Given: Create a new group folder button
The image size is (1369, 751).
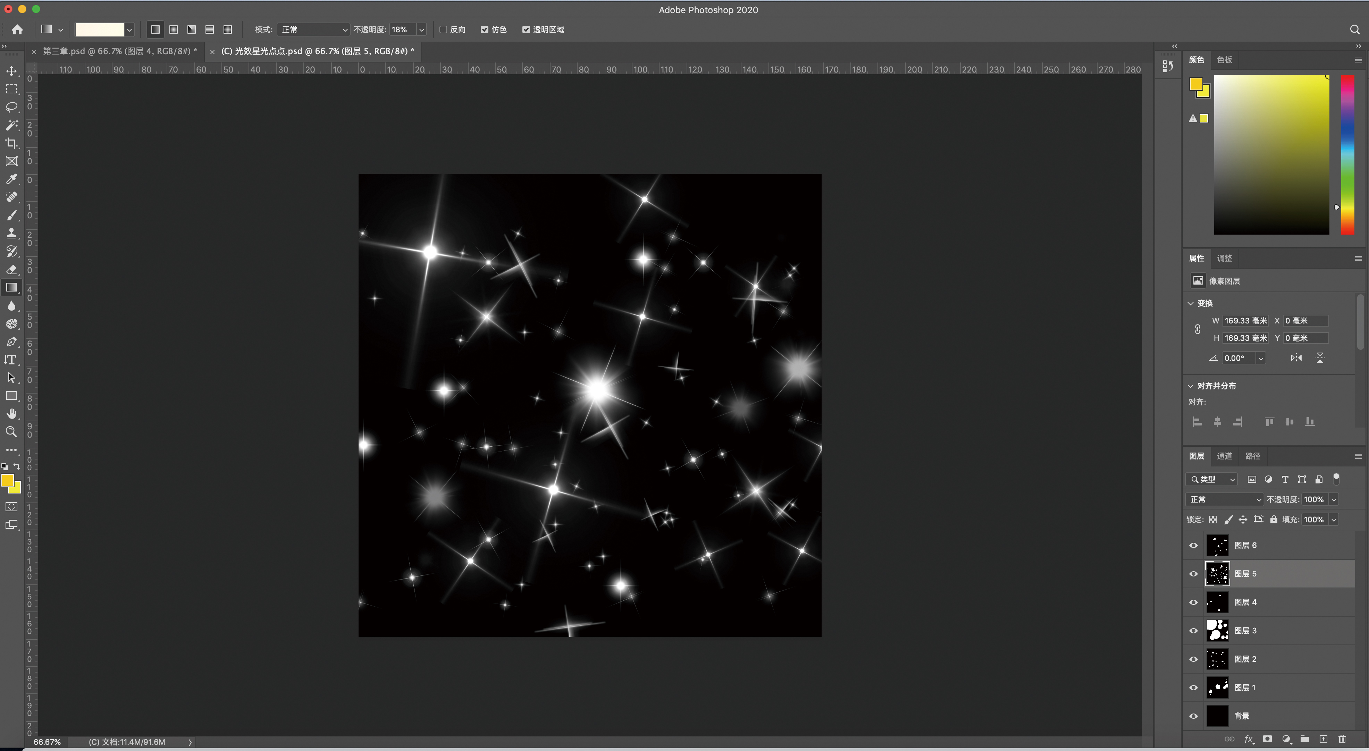Looking at the screenshot, I should 1305,739.
